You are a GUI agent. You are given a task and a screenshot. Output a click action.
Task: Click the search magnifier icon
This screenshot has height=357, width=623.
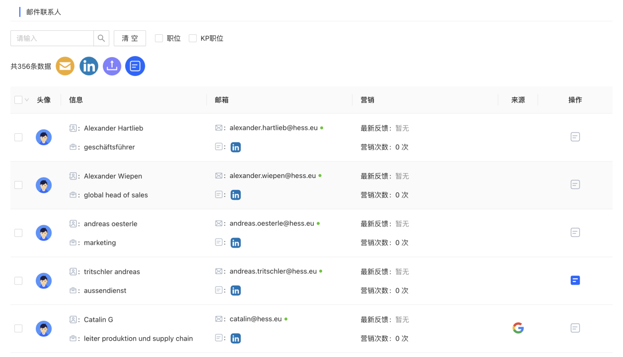click(101, 38)
